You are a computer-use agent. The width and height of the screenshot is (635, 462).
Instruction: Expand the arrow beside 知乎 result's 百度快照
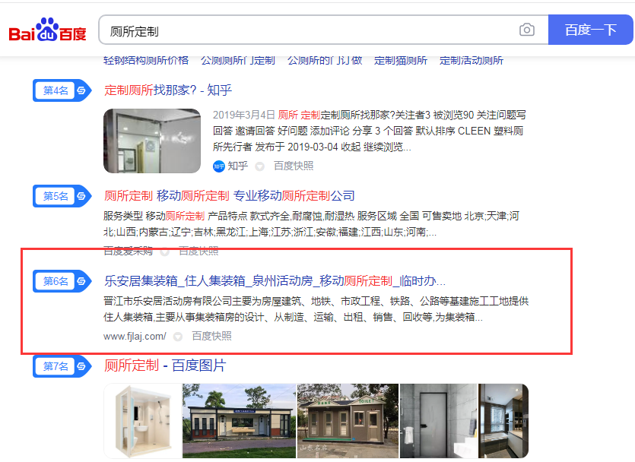click(259, 166)
